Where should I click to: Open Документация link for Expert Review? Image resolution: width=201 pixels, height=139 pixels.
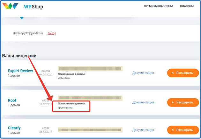coord(143,73)
